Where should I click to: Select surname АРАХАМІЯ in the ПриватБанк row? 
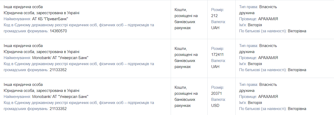click(268, 19)
